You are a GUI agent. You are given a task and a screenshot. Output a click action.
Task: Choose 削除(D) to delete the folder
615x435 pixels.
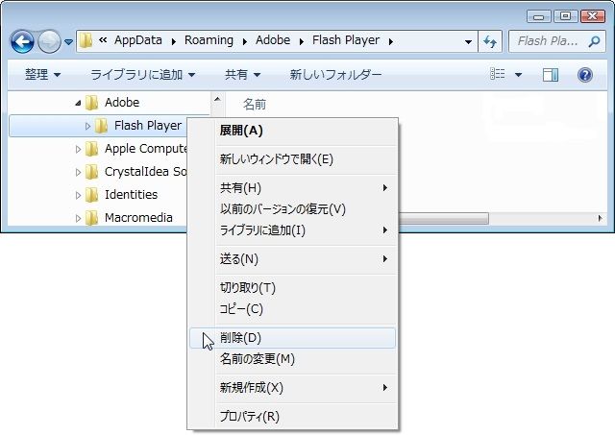tap(292, 338)
